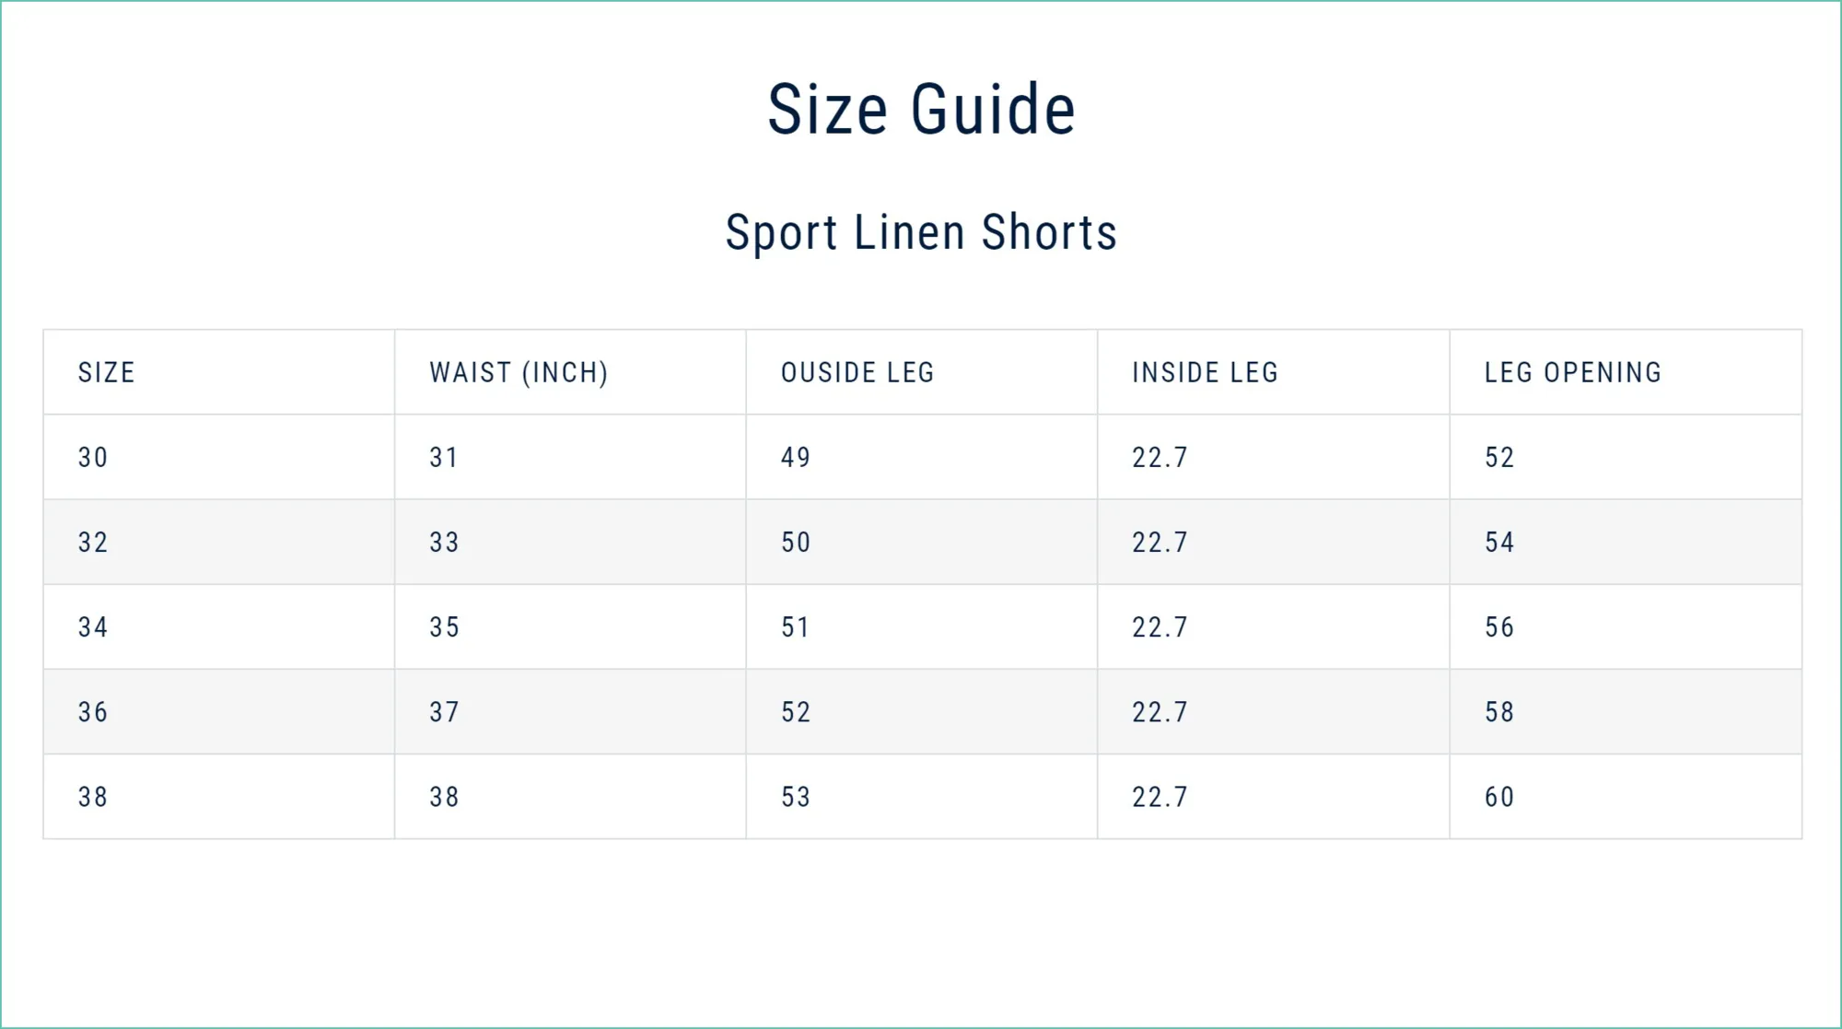This screenshot has width=1842, height=1029.
Task: Select the SIZE column header
Action: 107,372
